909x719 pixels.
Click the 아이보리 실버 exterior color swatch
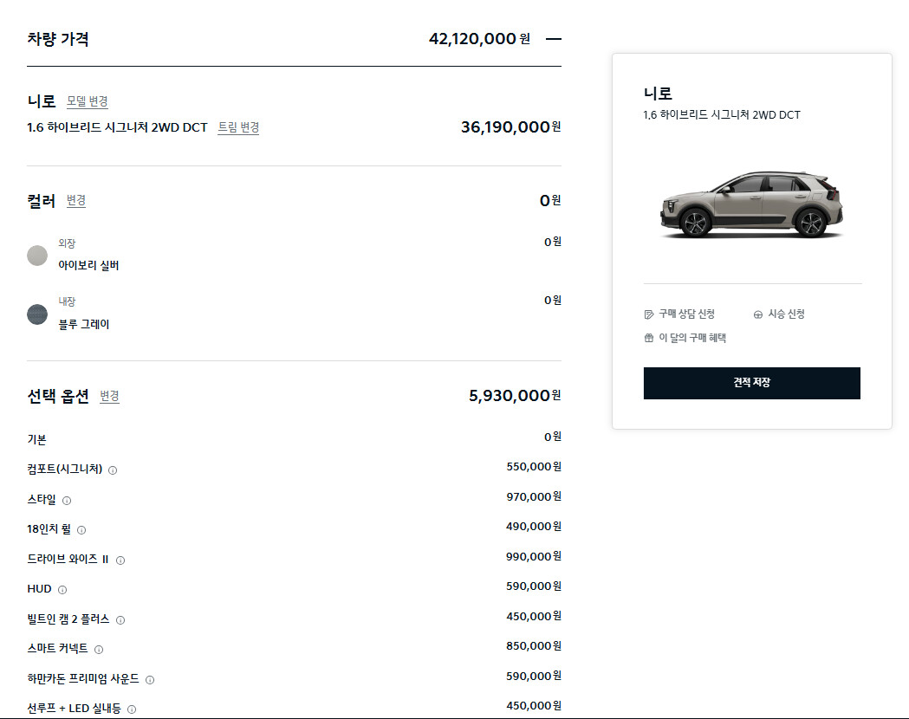(37, 256)
